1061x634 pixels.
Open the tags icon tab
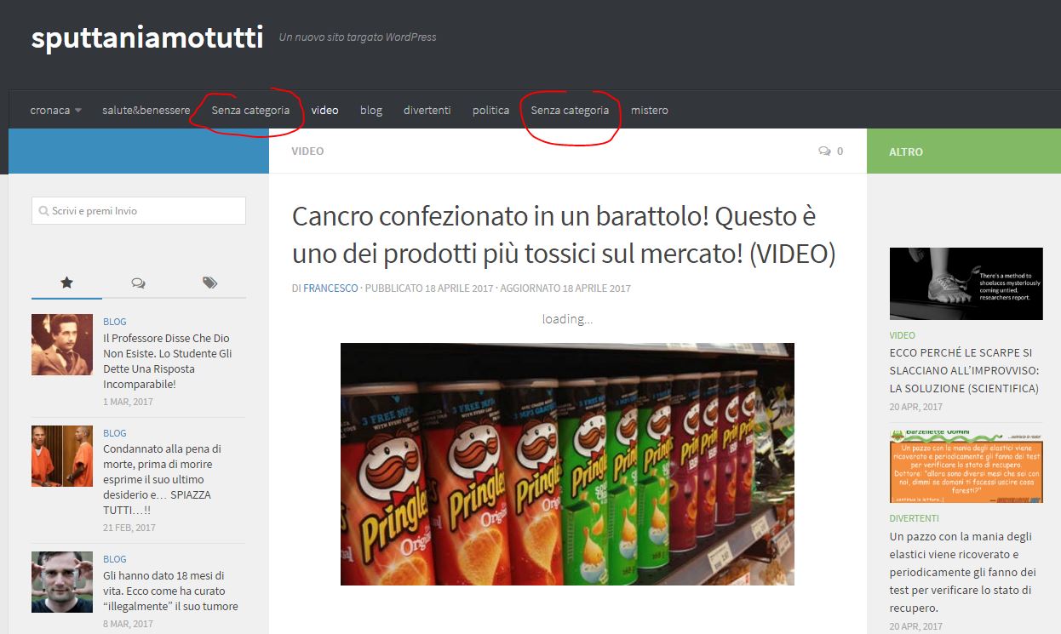[x=209, y=283]
